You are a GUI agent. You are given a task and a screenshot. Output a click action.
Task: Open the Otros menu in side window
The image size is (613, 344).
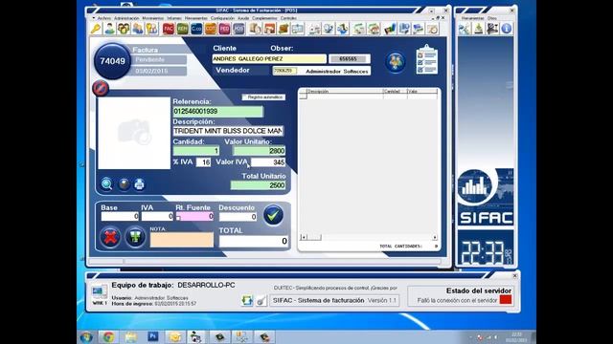(x=491, y=18)
